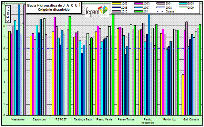Click the 2007 blue bar at Nascentes

coord(19,60)
